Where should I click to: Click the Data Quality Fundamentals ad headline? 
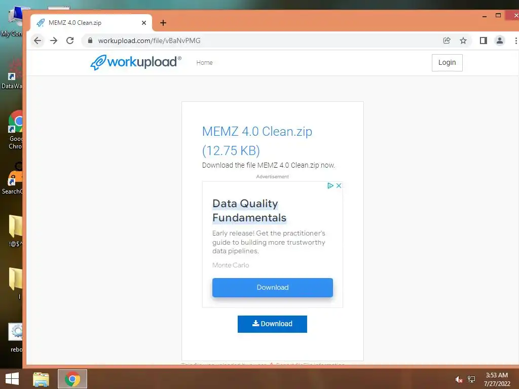[249, 210]
